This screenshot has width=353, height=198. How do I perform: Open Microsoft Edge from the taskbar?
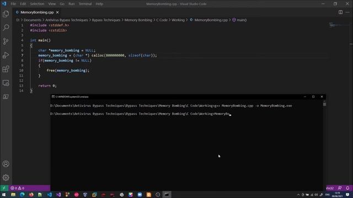[22, 195]
